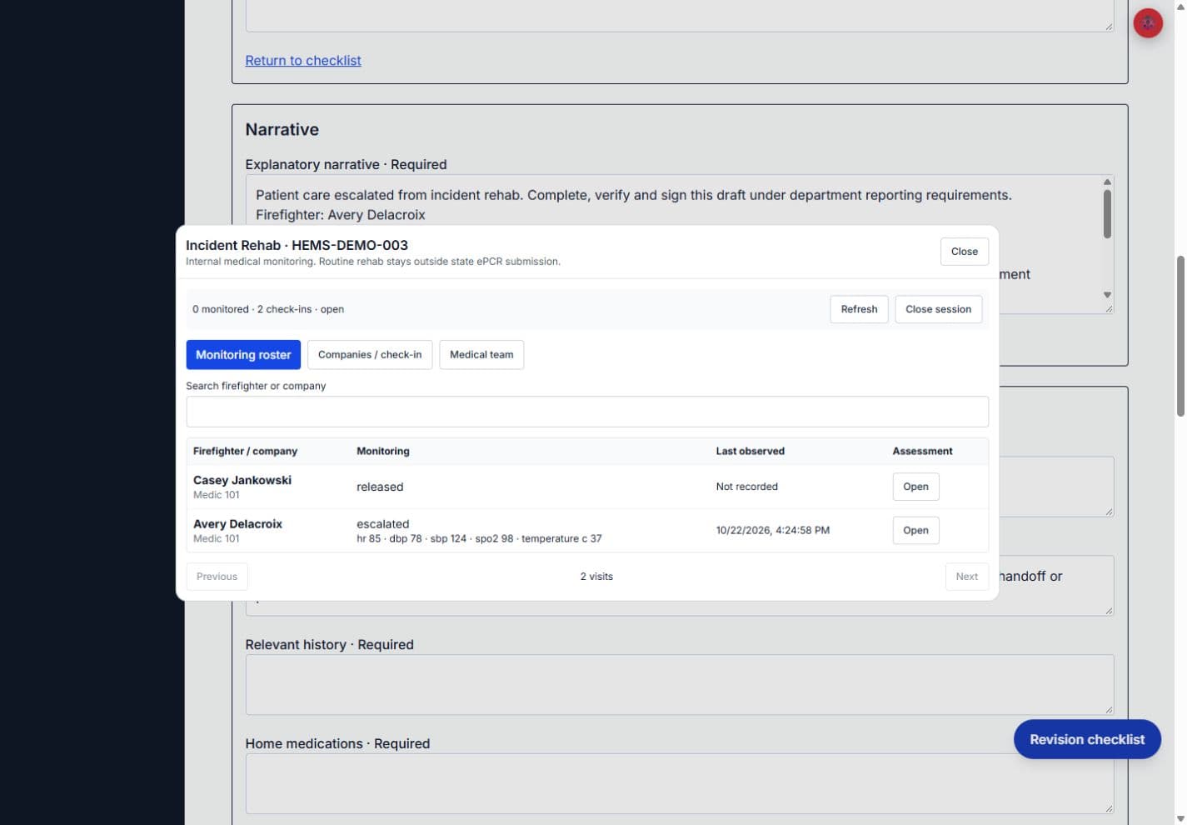Image resolution: width=1187 pixels, height=825 pixels.
Task: Open Avery Delacroix's assessment
Action: tap(915, 530)
